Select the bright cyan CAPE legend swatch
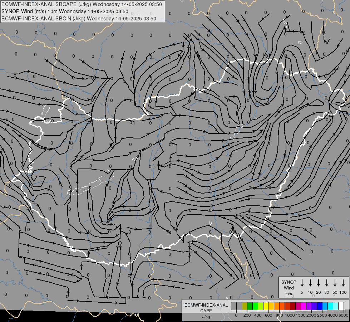The width and height of the screenshot is (350, 322). (330, 306)
